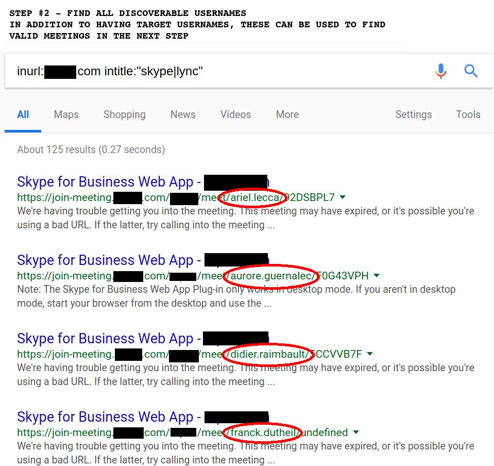Click the 'About 125 results' stats text
The width and height of the screenshot is (494, 466).
pyautogui.click(x=91, y=149)
